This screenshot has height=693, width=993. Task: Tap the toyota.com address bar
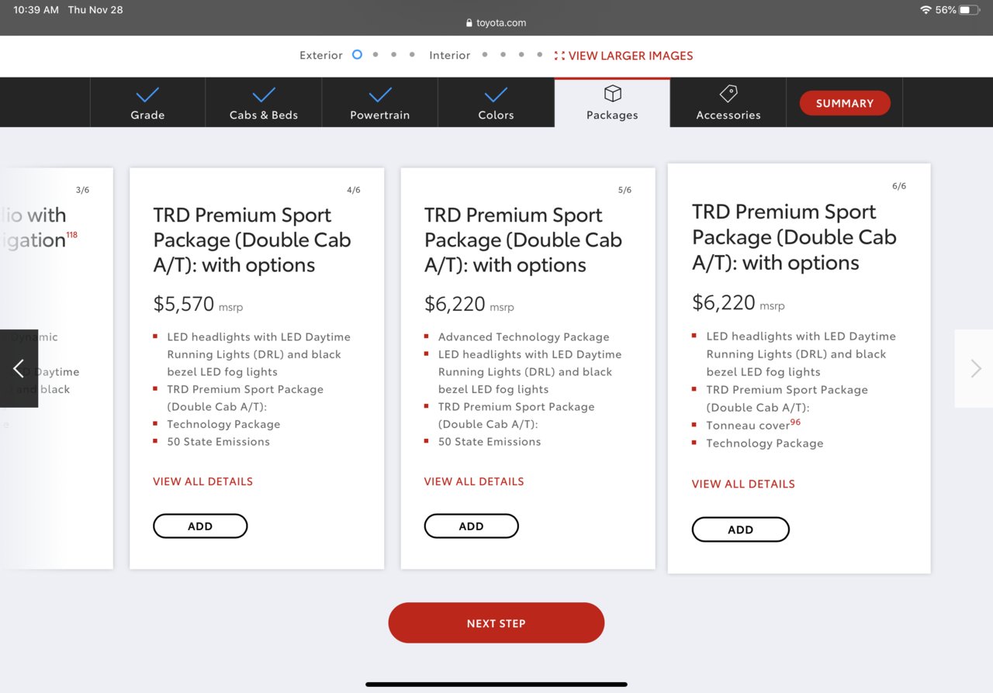pyautogui.click(x=496, y=22)
